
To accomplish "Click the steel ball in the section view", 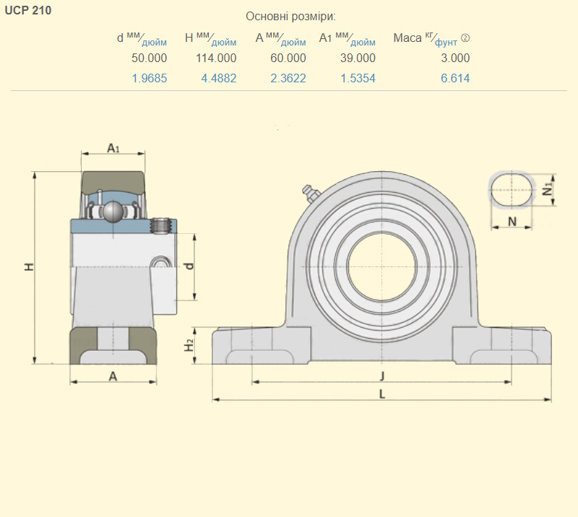I will 112,212.
